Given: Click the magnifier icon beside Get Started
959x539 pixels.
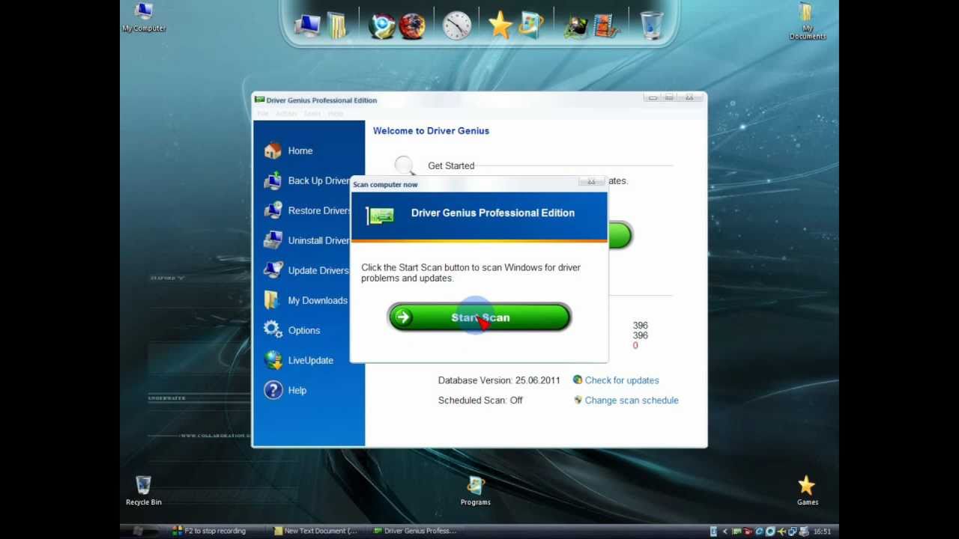Looking at the screenshot, I should coord(405,165).
